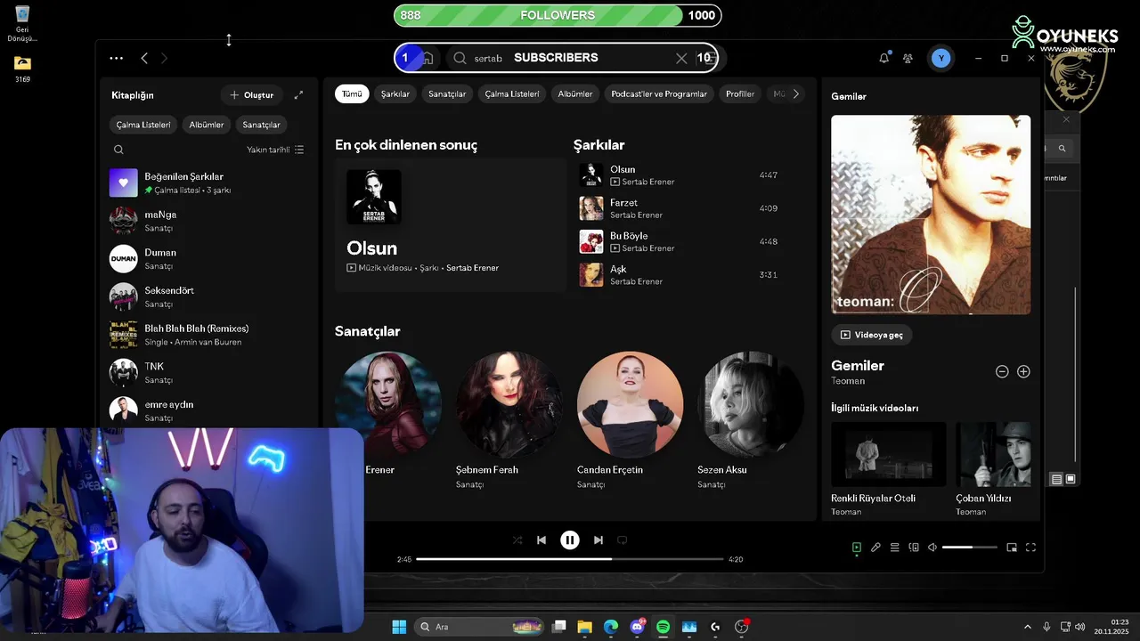Enter full screen mode
1140x641 pixels.
point(1030,548)
